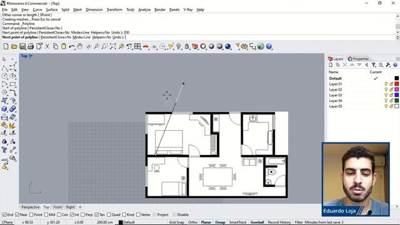Click Layer 02 magenta color swatch

[x=397, y=89]
